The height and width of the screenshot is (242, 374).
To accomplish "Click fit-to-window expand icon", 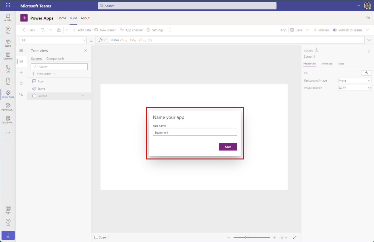I will point(295,237).
